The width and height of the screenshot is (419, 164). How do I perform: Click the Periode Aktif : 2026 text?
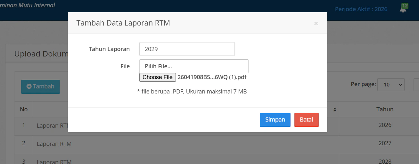[361, 9]
